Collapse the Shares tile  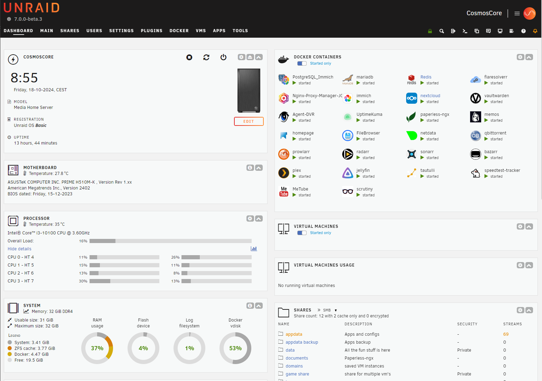point(529,310)
